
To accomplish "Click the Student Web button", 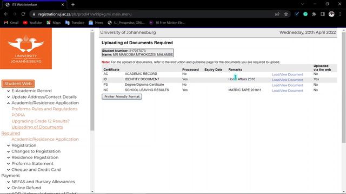I will click(18, 84).
